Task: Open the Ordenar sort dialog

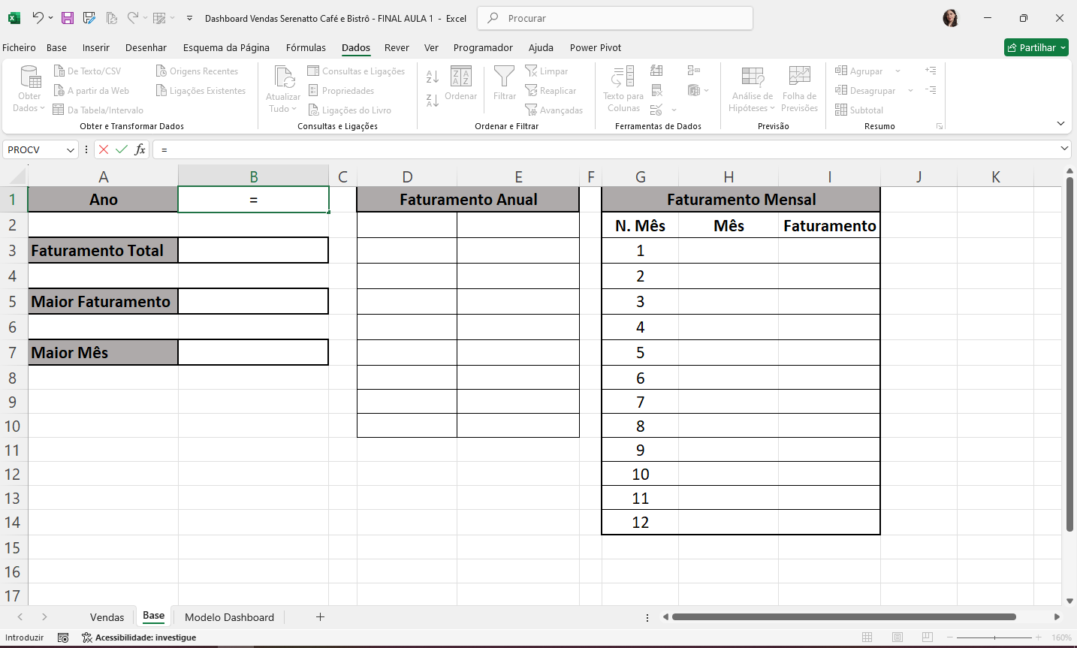Action: 460,83
